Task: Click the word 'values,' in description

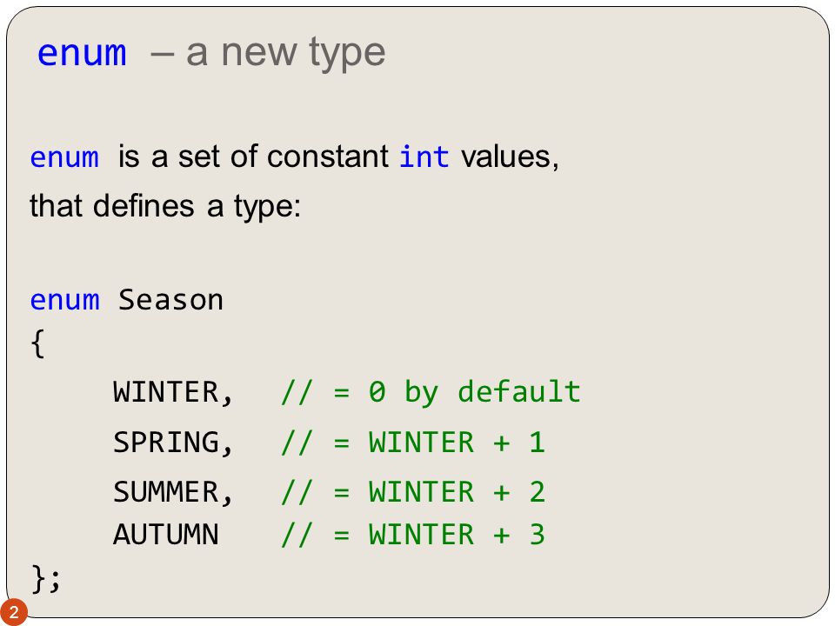Action: pyautogui.click(x=511, y=157)
